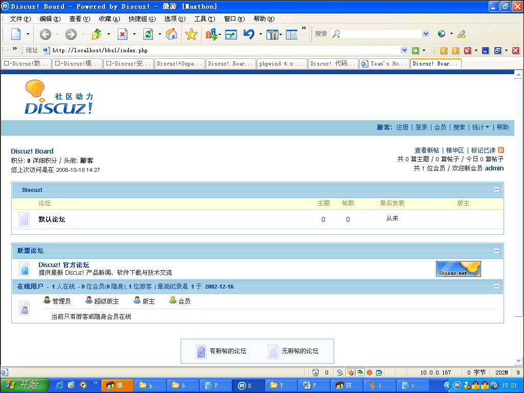Go forward with the Forward arrow button
The image size is (524, 393).
(71, 34)
